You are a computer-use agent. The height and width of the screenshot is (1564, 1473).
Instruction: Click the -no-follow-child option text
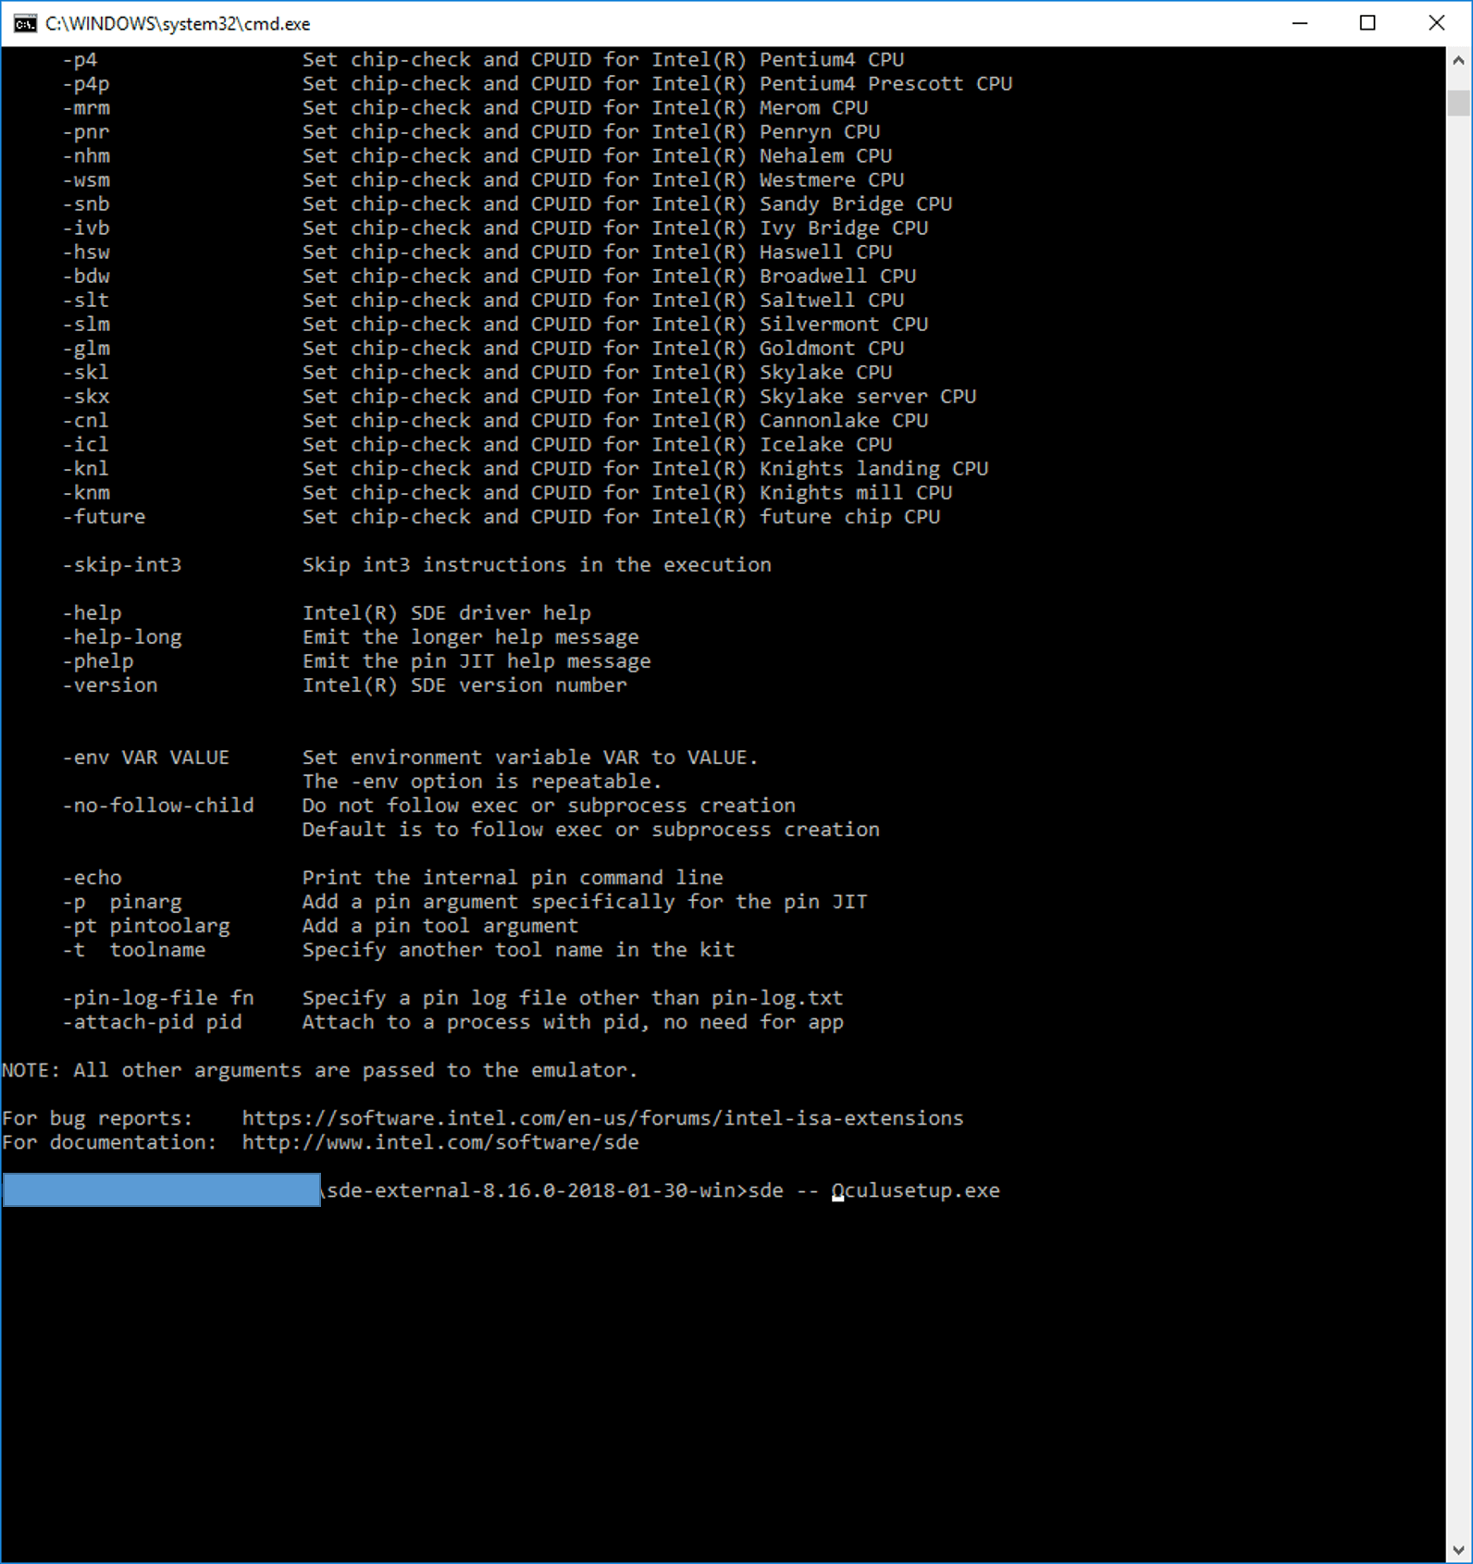tap(158, 806)
